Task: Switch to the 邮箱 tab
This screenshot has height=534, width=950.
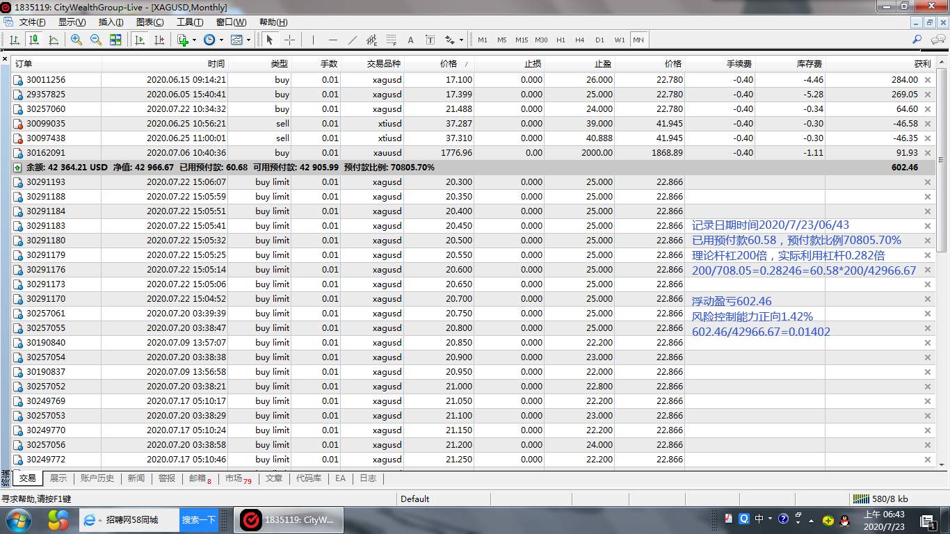Action: tap(200, 478)
